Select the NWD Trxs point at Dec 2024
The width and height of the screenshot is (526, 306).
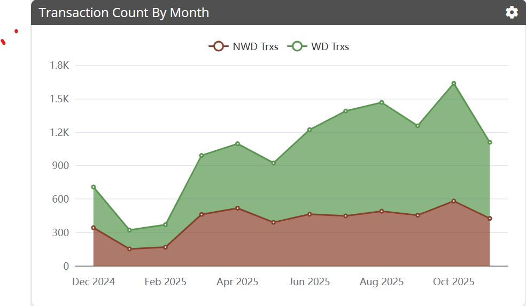click(93, 228)
